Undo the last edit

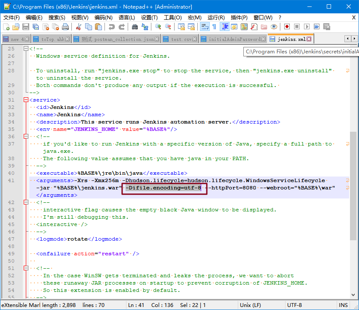coord(111,27)
